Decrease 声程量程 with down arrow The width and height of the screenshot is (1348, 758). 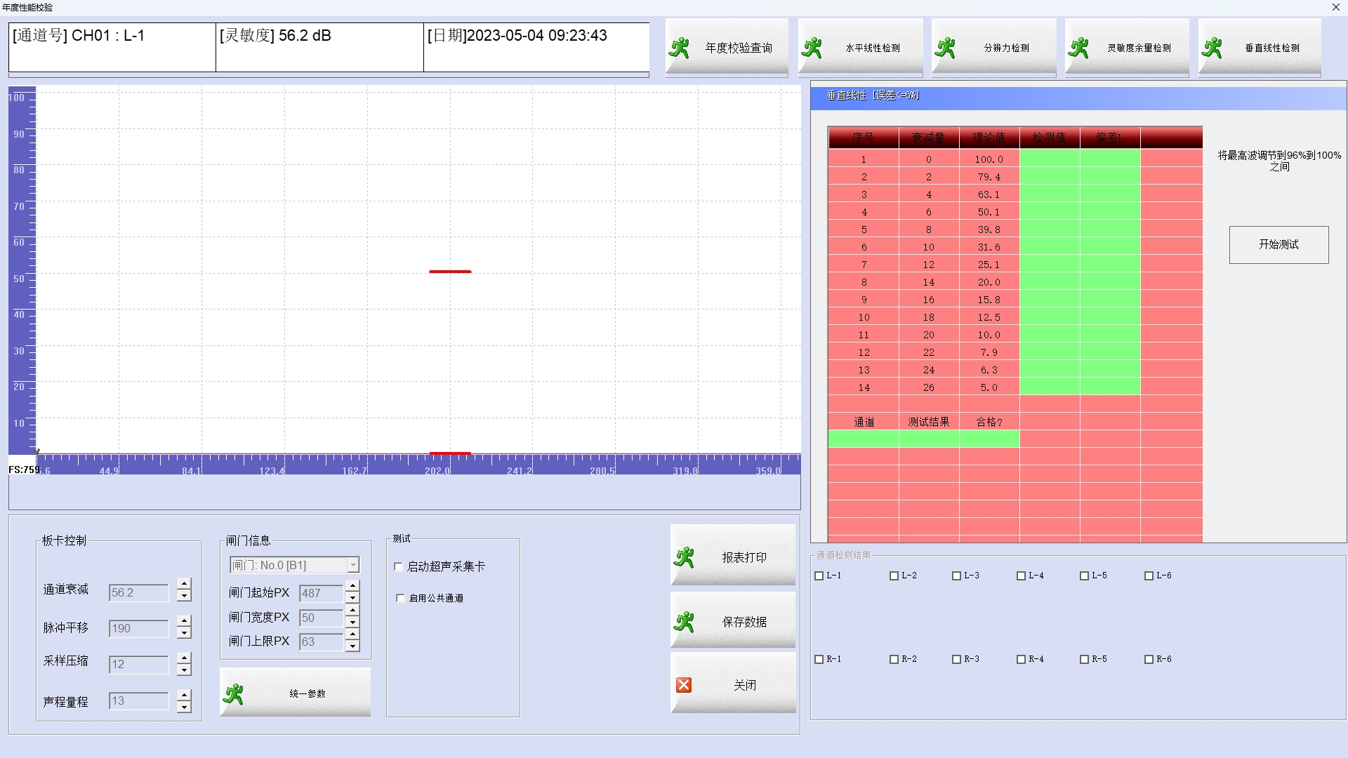click(184, 707)
